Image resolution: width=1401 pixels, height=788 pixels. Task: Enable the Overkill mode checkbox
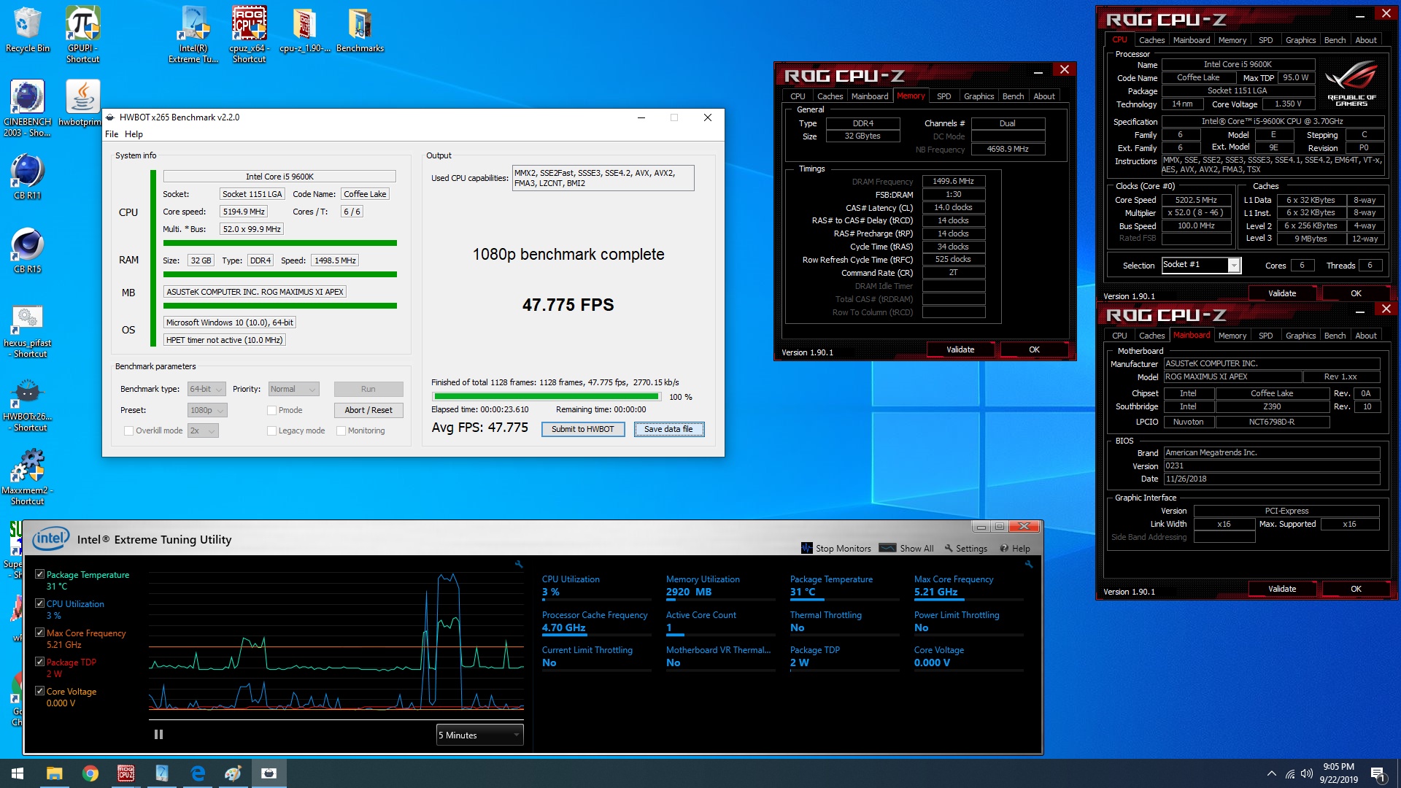(128, 430)
